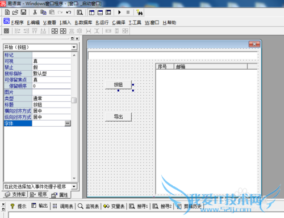This screenshot has width=284, height=218.
Task: Open the 调用表 tab
Action: click(x=63, y=206)
